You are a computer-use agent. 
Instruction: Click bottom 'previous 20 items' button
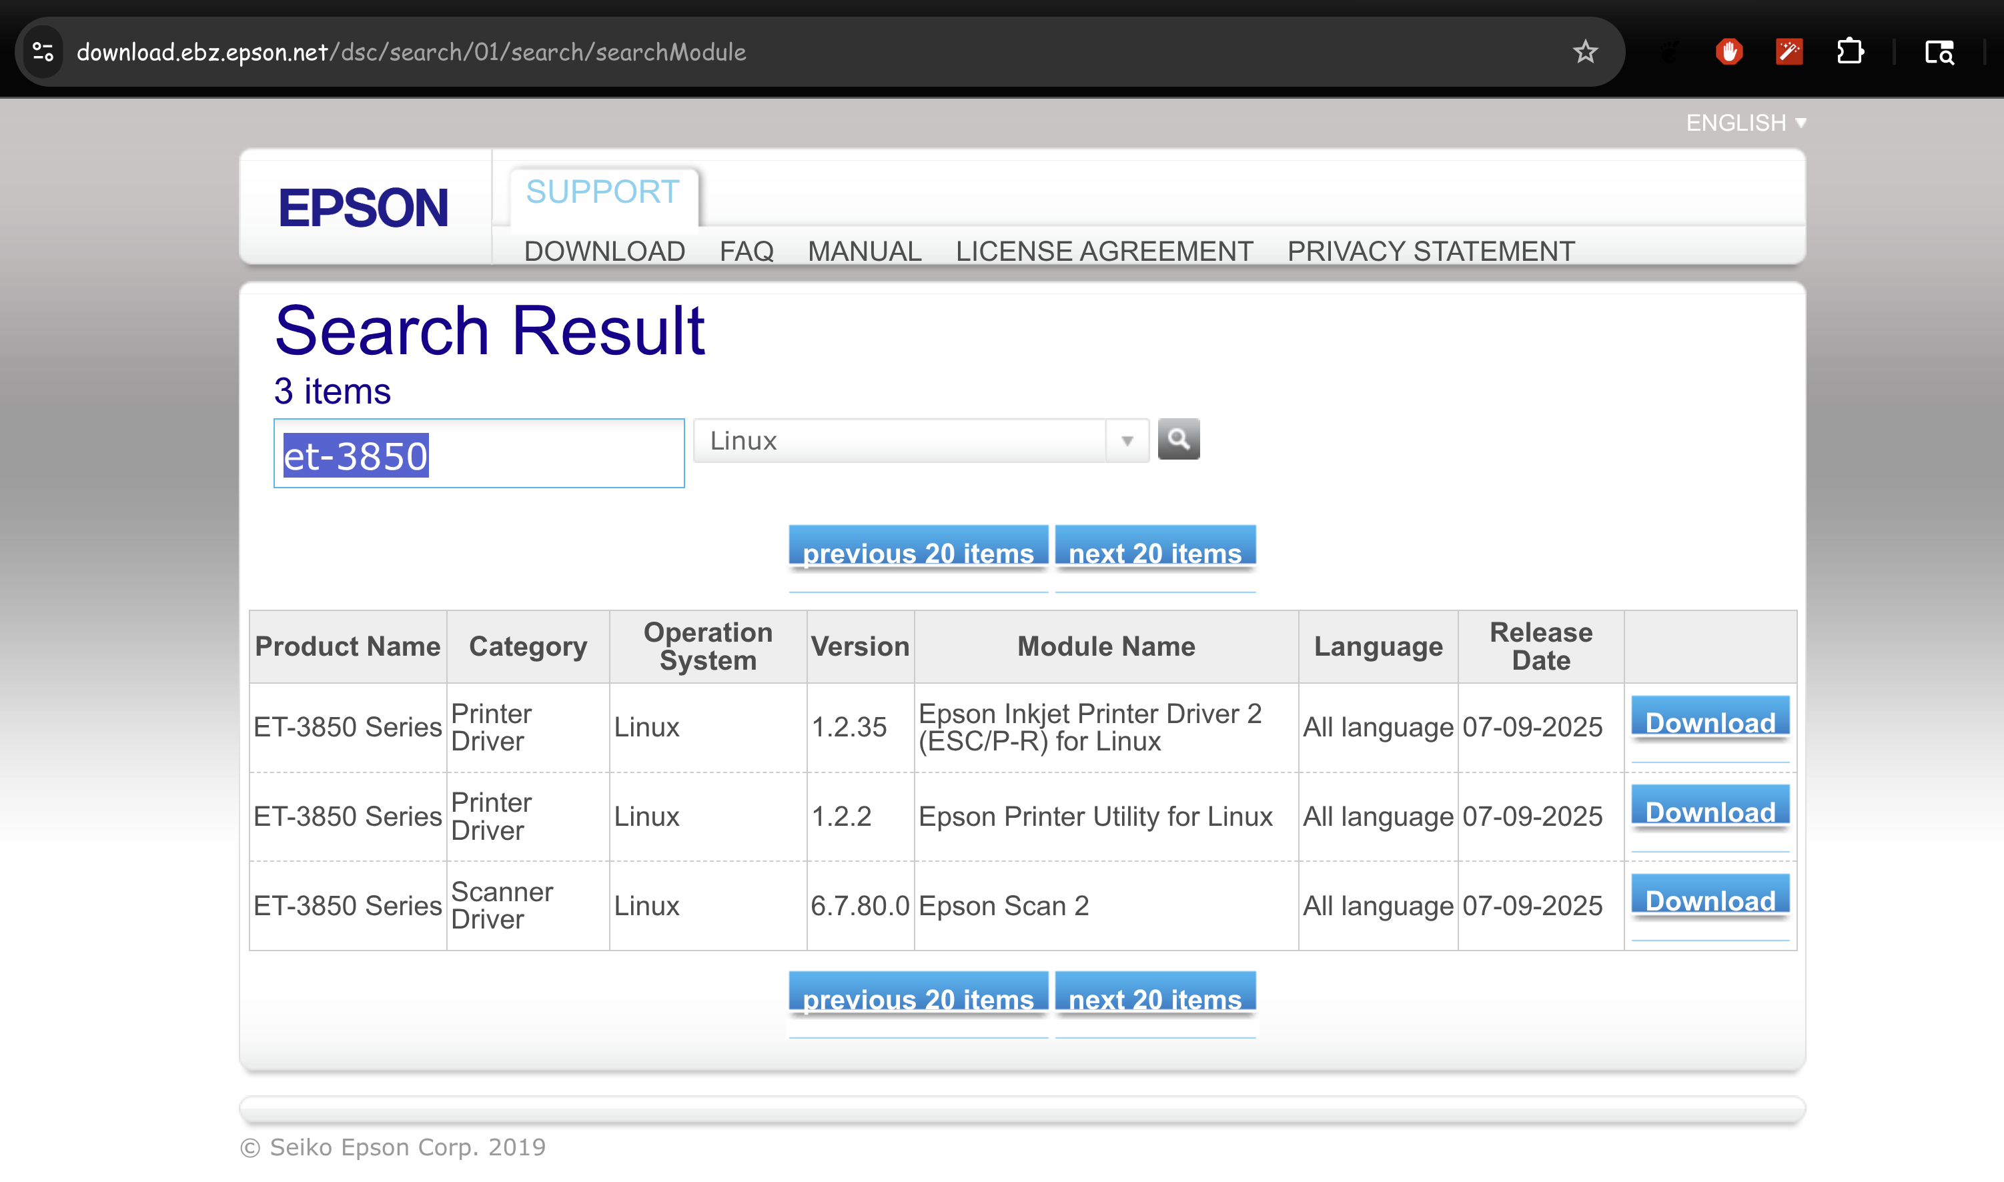[x=917, y=997]
